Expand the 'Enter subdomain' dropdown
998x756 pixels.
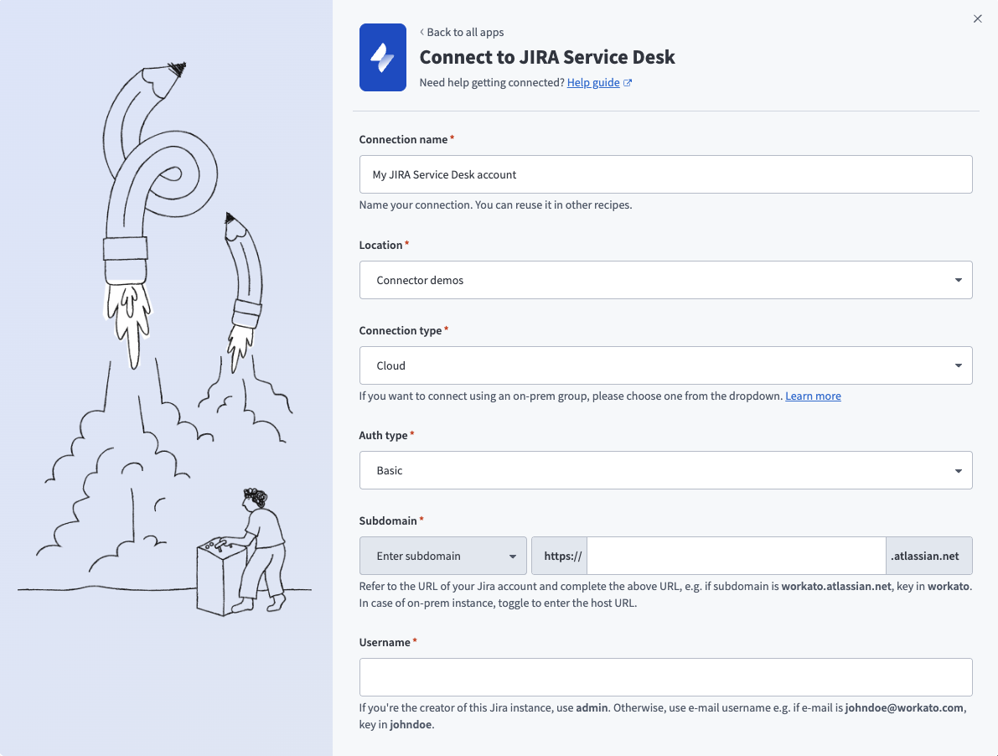pyautogui.click(x=442, y=556)
